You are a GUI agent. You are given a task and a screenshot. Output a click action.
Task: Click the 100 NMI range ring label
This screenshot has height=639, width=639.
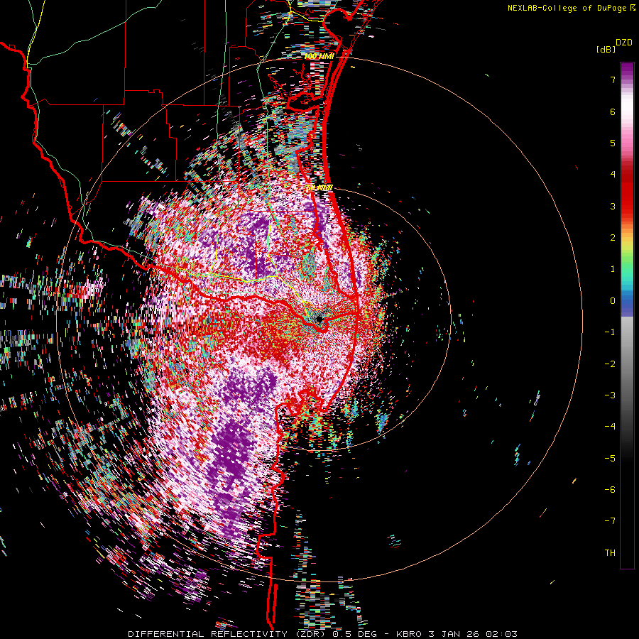point(319,57)
